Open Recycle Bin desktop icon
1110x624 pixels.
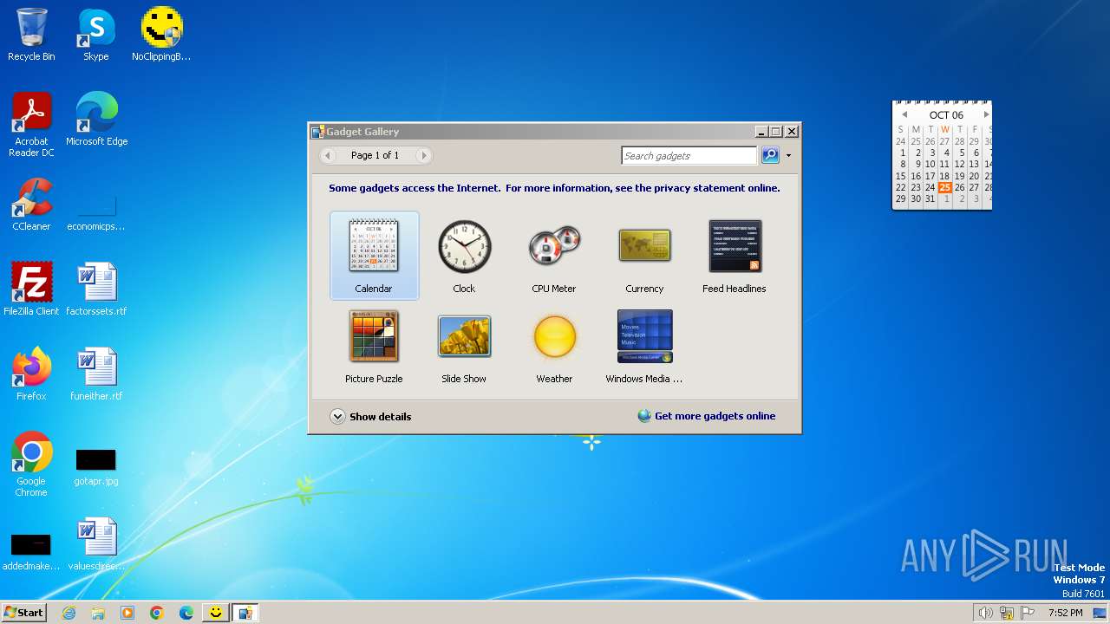point(31,35)
